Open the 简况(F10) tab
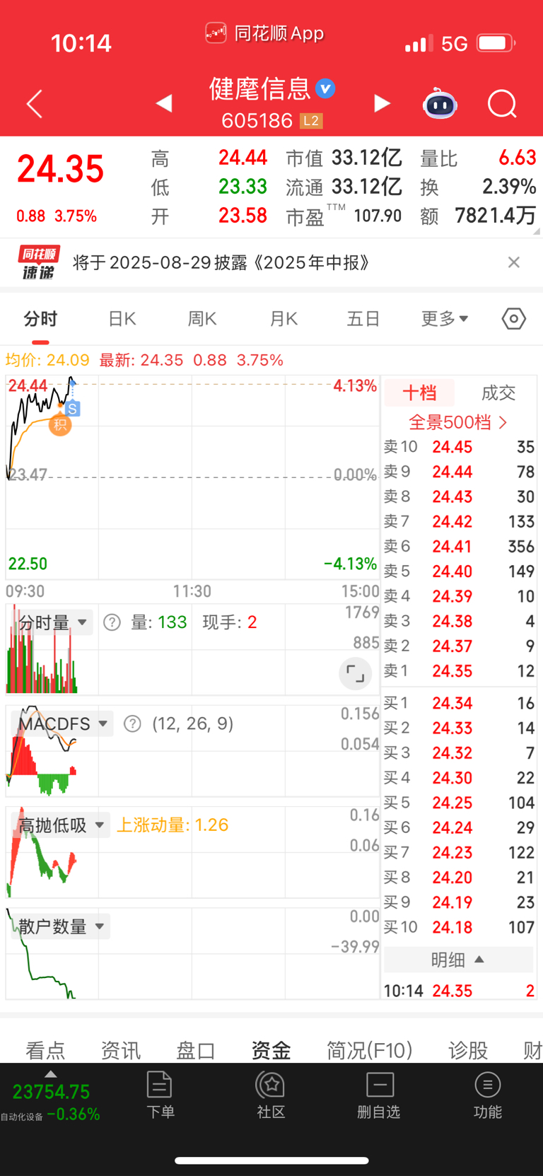Viewport: 543px width, 1176px height. pos(369,1050)
